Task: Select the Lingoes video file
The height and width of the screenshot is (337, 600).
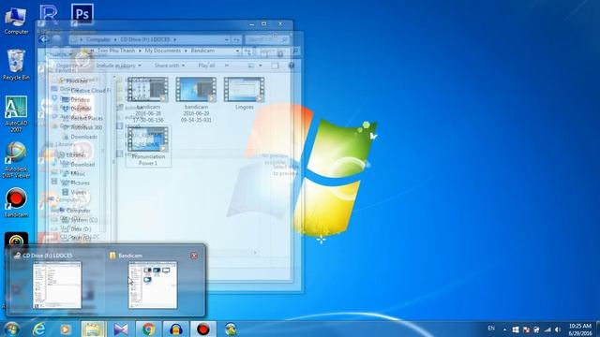Action: tap(244, 94)
